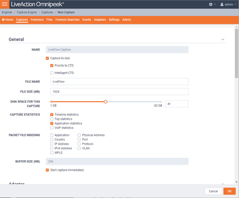The image size is (239, 198).
Task: Uncheck Start capture immediately
Action: 47,170
